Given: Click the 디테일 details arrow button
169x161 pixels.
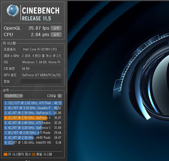Looking at the screenshot, I should click(x=60, y=96).
